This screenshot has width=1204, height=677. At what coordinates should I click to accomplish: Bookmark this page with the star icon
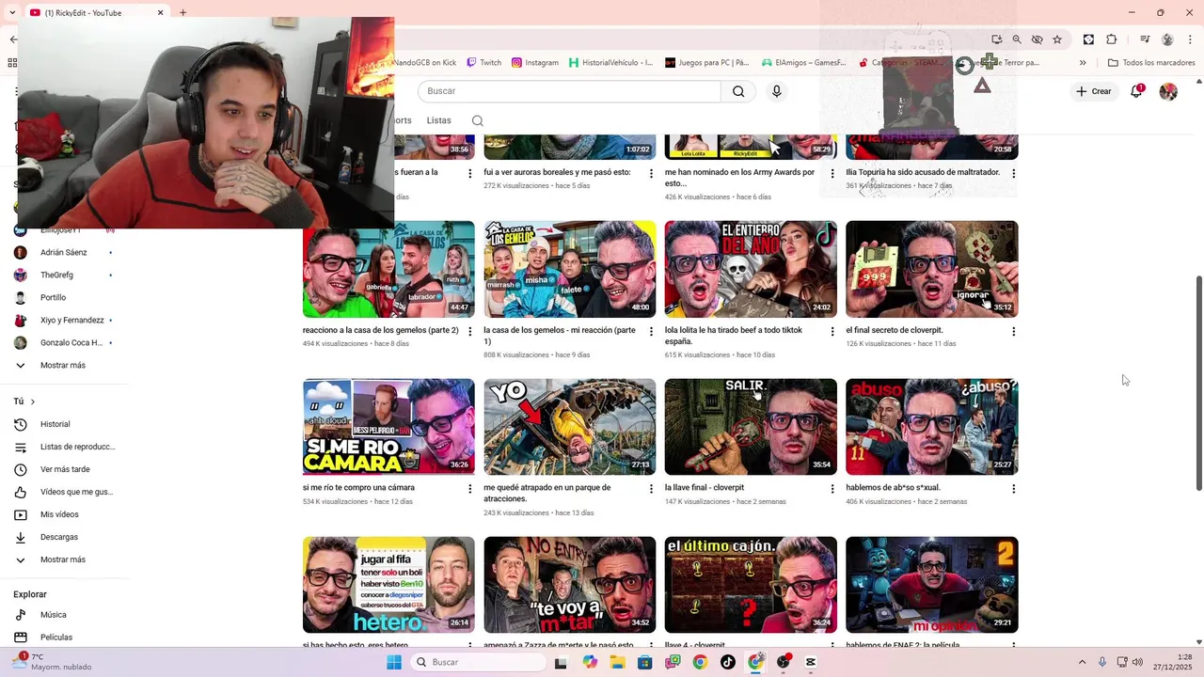[x=1057, y=39]
